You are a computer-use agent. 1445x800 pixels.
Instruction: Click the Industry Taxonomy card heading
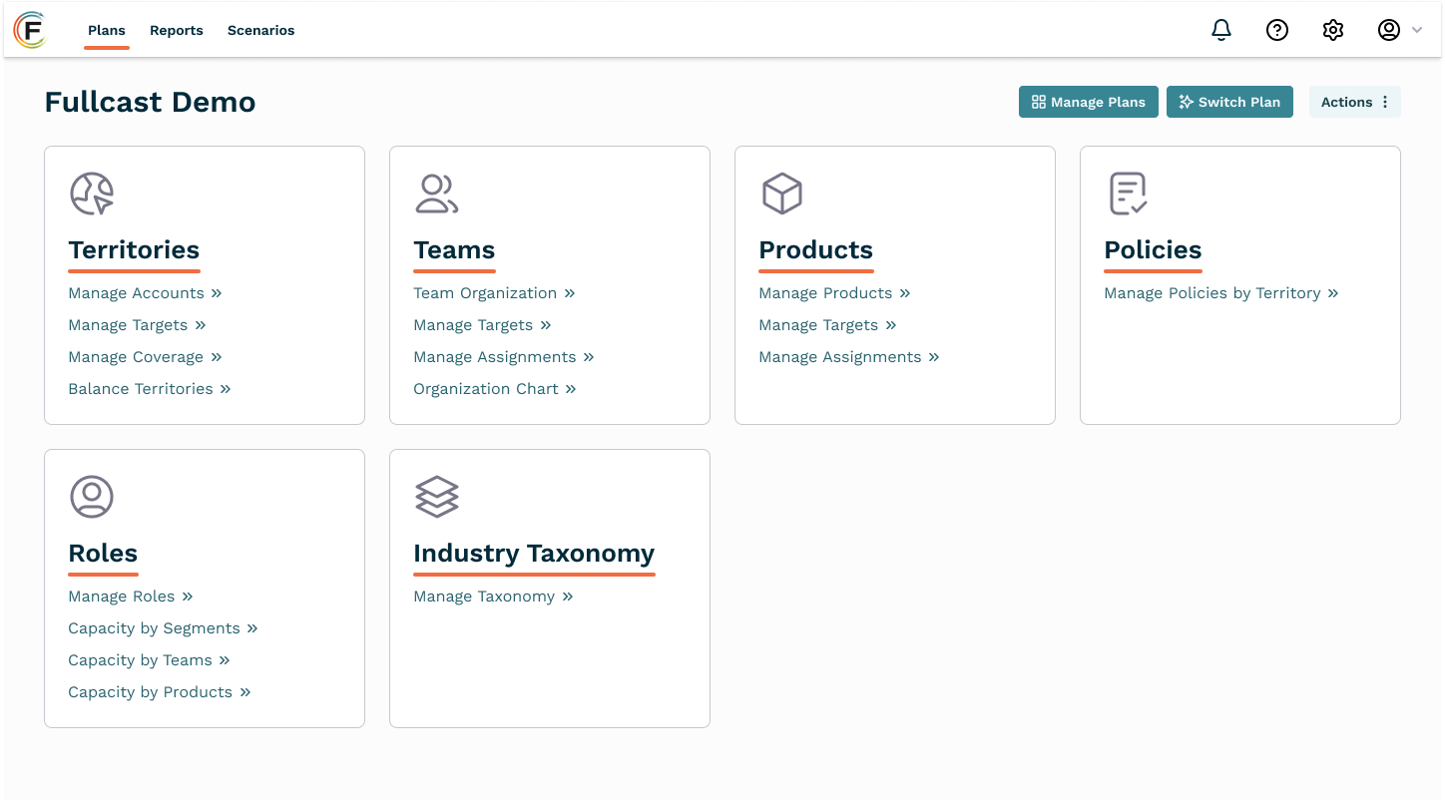534,554
